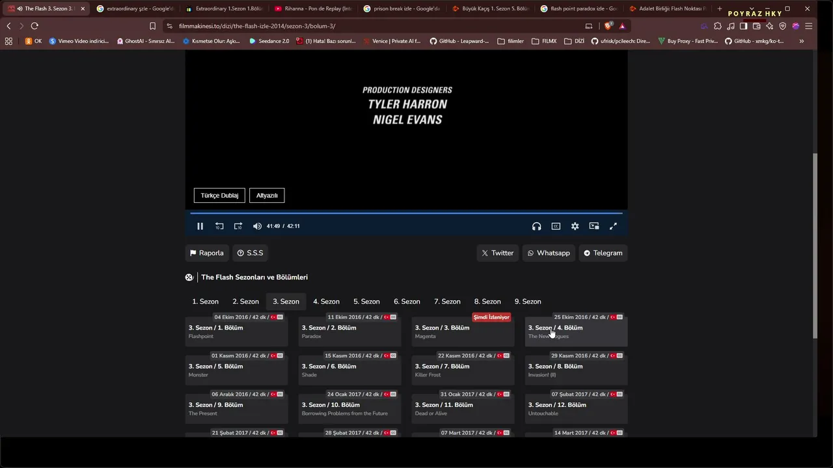Share on Twitter

(498, 253)
